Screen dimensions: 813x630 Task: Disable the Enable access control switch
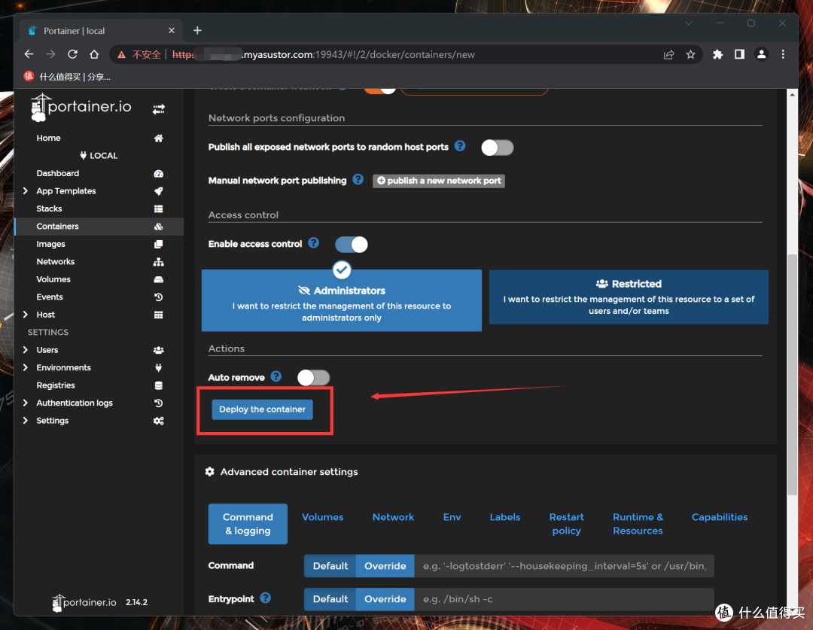pyautogui.click(x=351, y=244)
